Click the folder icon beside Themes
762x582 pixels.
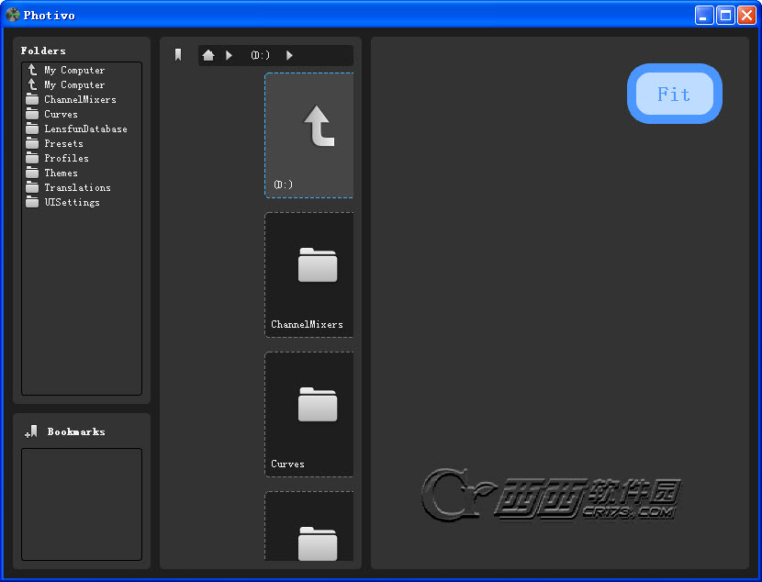[32, 173]
